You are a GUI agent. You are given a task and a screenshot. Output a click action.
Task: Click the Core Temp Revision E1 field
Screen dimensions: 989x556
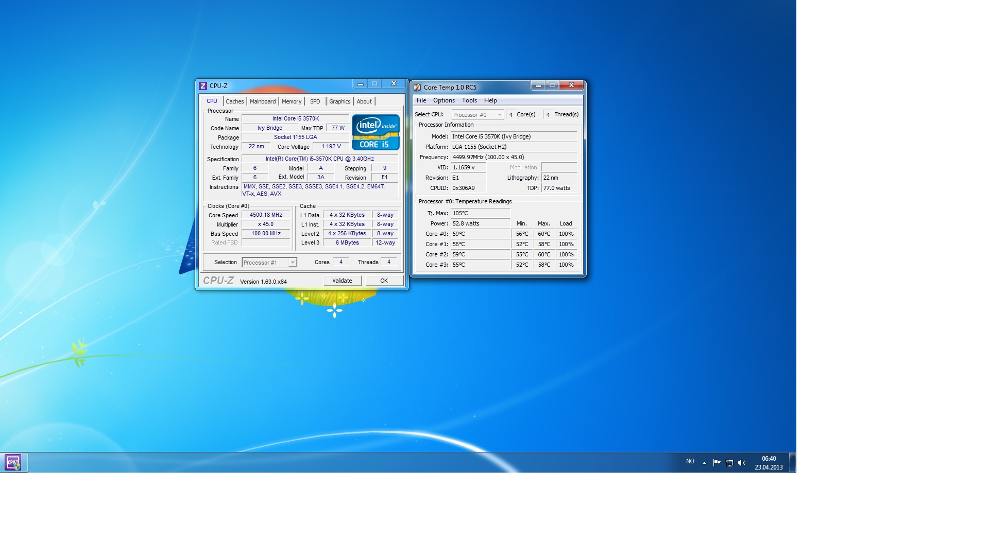(x=468, y=178)
